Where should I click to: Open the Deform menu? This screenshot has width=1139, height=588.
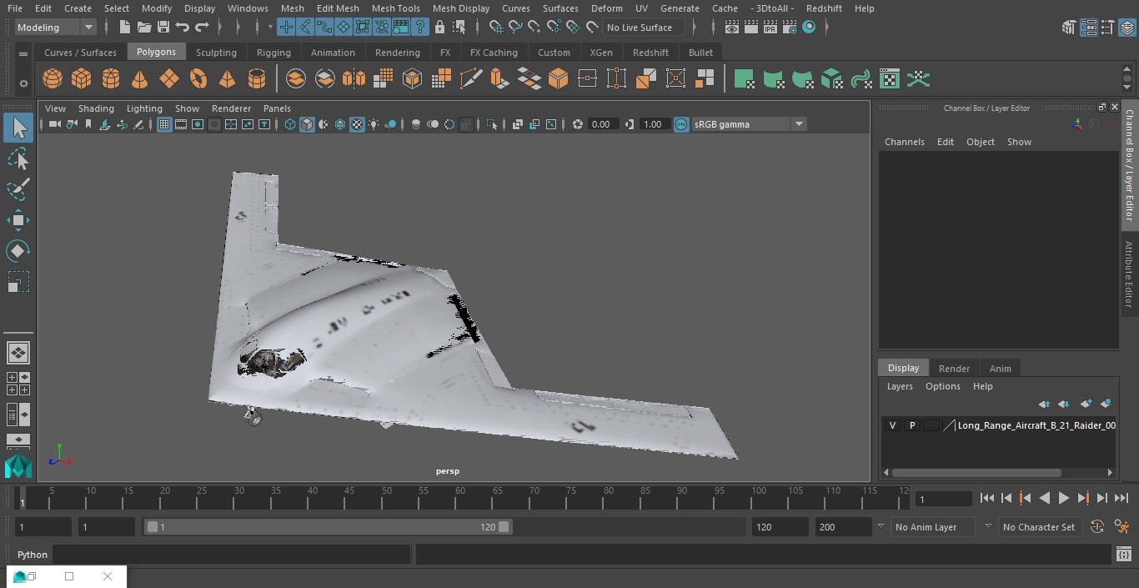pyautogui.click(x=606, y=8)
